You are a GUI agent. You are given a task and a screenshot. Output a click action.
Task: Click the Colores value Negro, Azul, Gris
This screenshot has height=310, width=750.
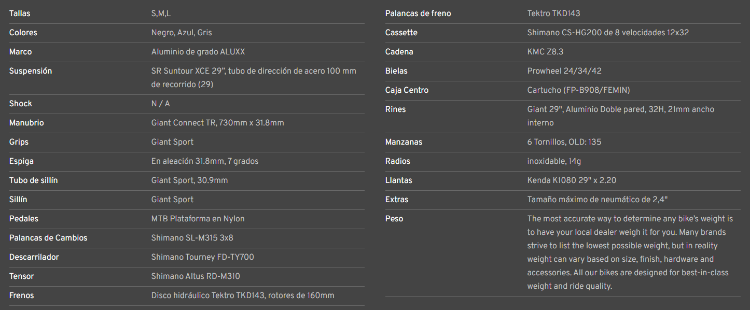pos(182,33)
